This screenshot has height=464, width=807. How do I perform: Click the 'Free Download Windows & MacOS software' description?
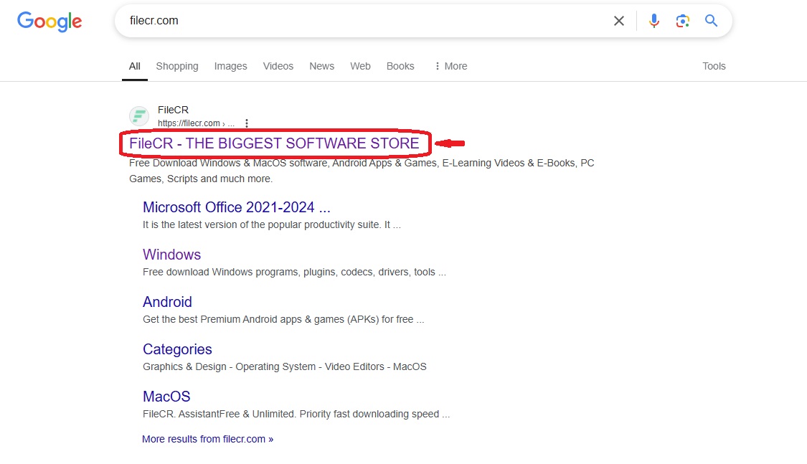362,171
